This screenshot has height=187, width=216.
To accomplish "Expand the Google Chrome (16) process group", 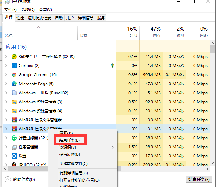I will [x=6, y=75].
